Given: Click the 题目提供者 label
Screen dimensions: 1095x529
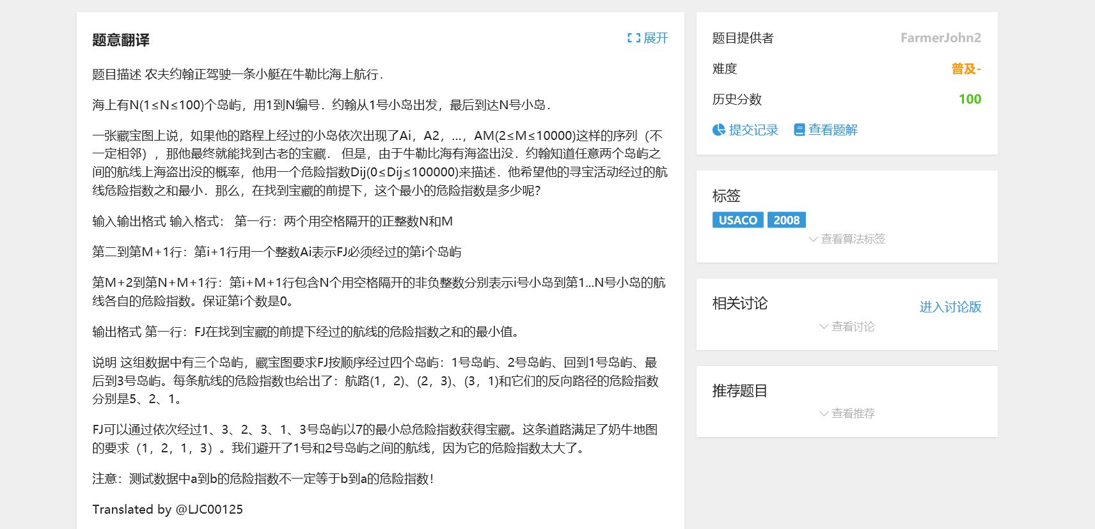Looking at the screenshot, I should tap(743, 38).
